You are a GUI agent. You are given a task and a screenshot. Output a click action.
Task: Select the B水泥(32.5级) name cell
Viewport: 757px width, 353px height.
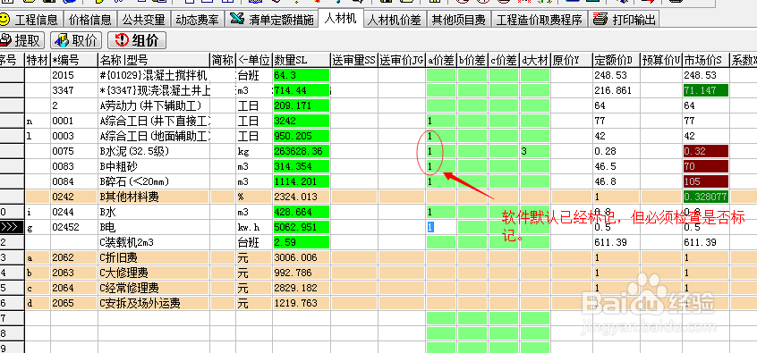[154, 151]
